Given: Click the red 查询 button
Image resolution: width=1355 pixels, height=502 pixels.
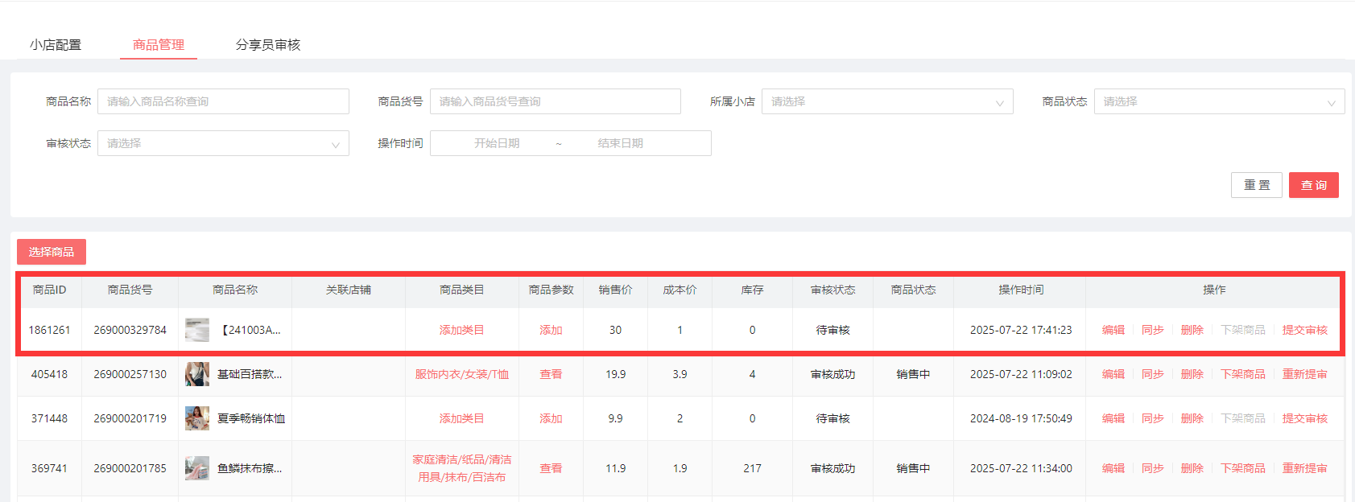Looking at the screenshot, I should click(x=1313, y=185).
